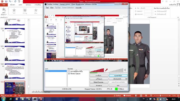Select the highlighted scene in scenes list
The height and width of the screenshot is (101, 180).
point(56,71)
